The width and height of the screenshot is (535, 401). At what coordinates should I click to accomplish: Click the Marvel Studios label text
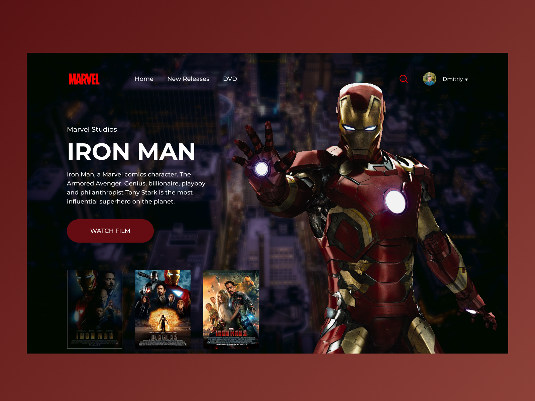pyautogui.click(x=92, y=129)
